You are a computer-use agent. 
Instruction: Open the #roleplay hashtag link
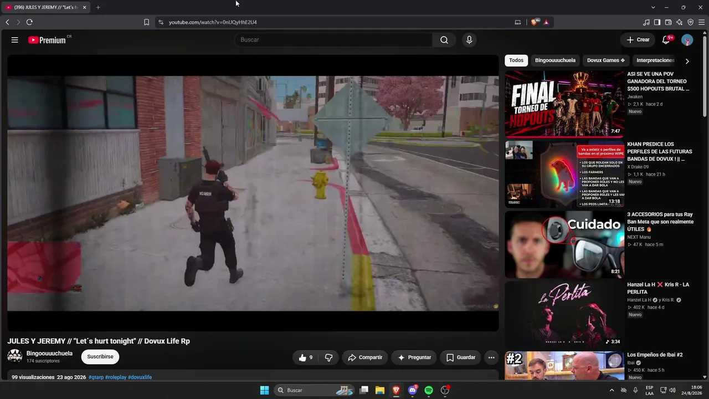point(116,377)
